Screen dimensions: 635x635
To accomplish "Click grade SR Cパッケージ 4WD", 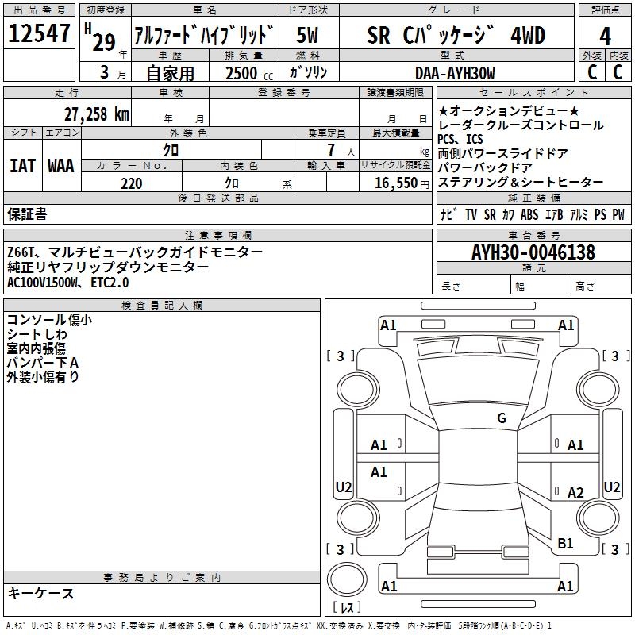I will [456, 35].
